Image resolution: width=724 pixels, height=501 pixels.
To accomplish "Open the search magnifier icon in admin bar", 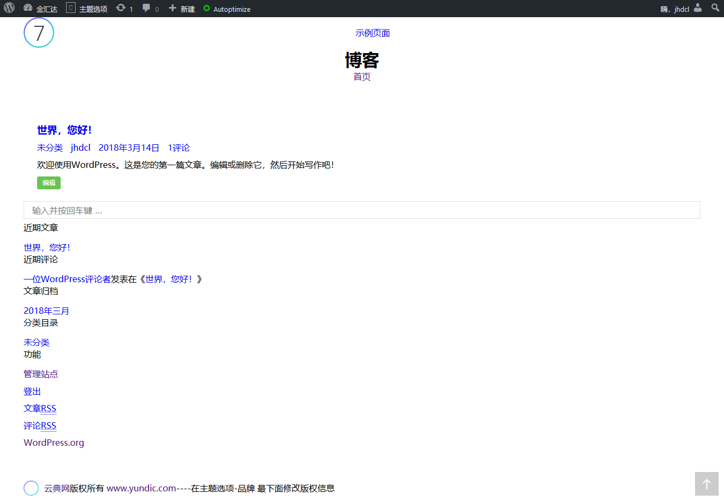I will coord(715,8).
